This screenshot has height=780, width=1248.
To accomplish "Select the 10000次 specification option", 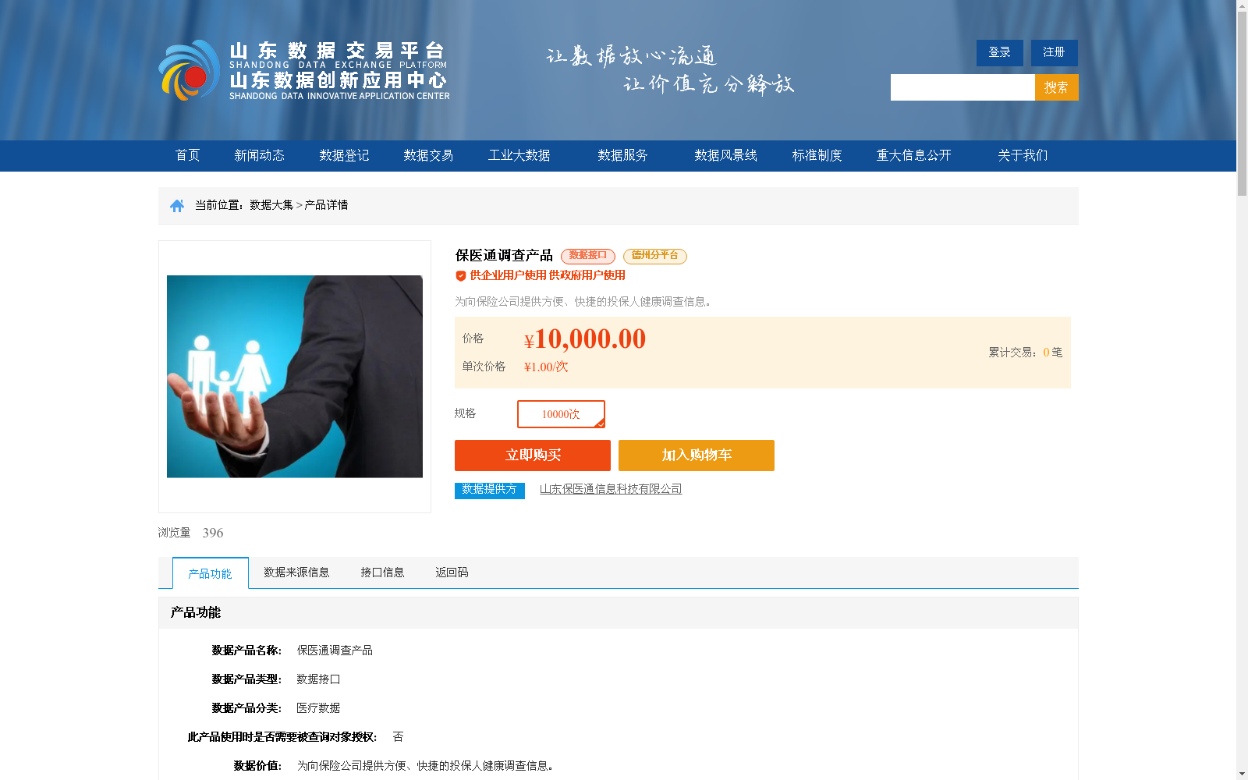I will (x=561, y=414).
